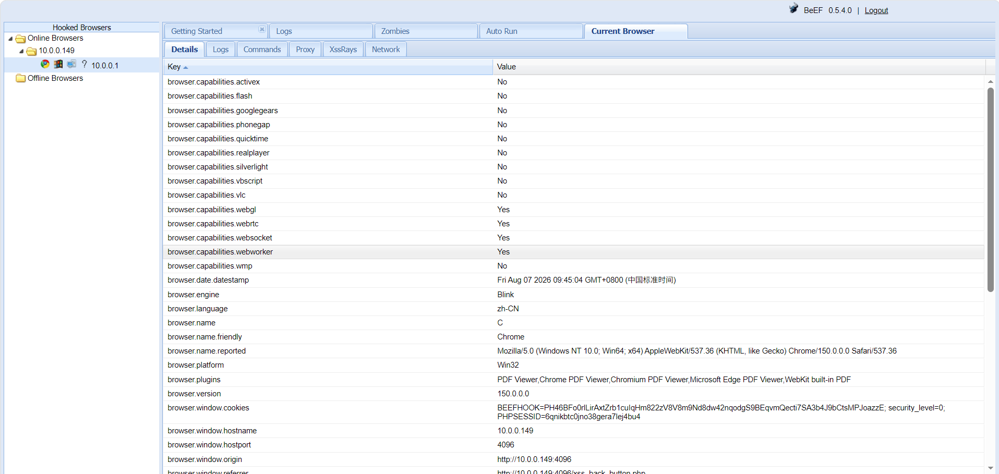Click the Chrome friendly name value
This screenshot has height=474, width=999.
coord(511,337)
